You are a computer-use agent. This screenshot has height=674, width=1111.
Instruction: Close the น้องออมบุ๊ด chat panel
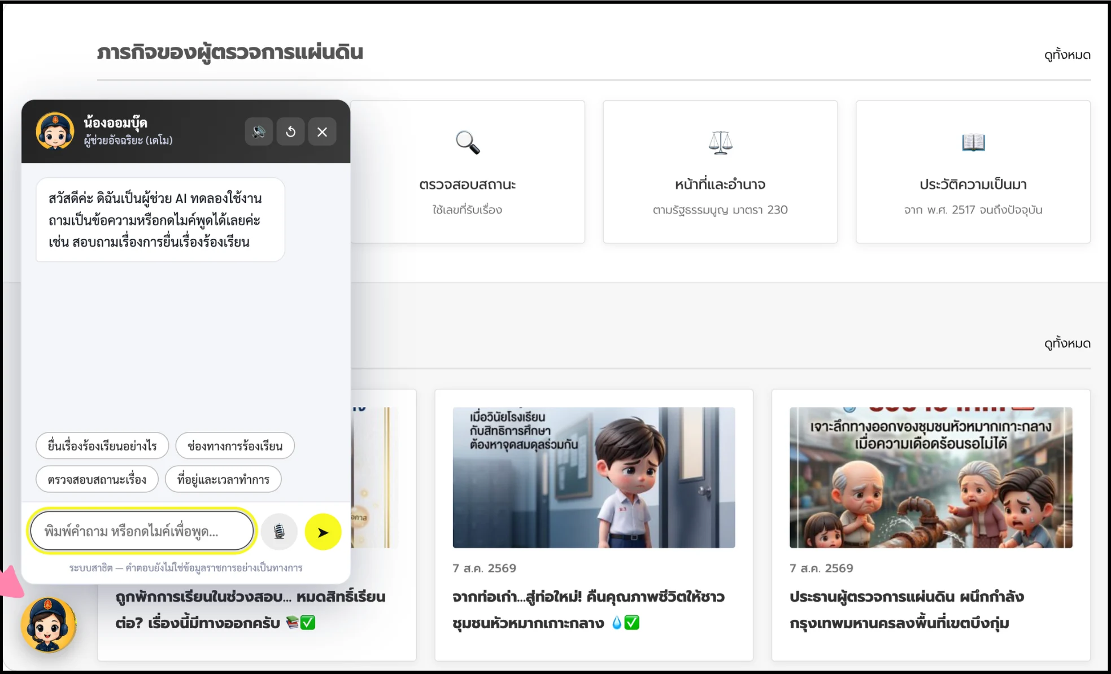point(322,132)
